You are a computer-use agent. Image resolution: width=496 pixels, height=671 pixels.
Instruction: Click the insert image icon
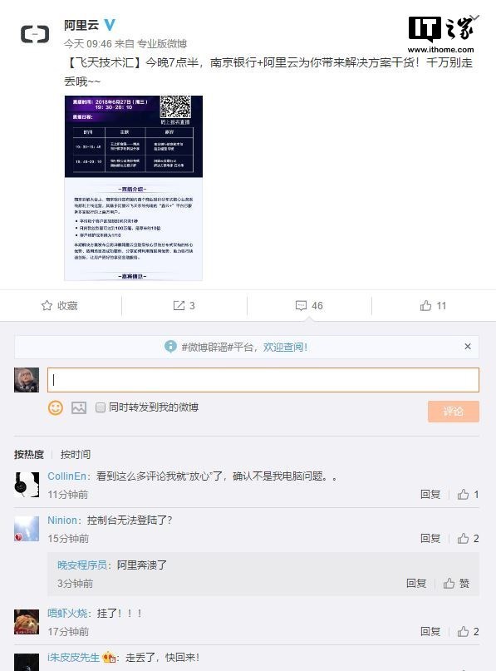coord(79,407)
